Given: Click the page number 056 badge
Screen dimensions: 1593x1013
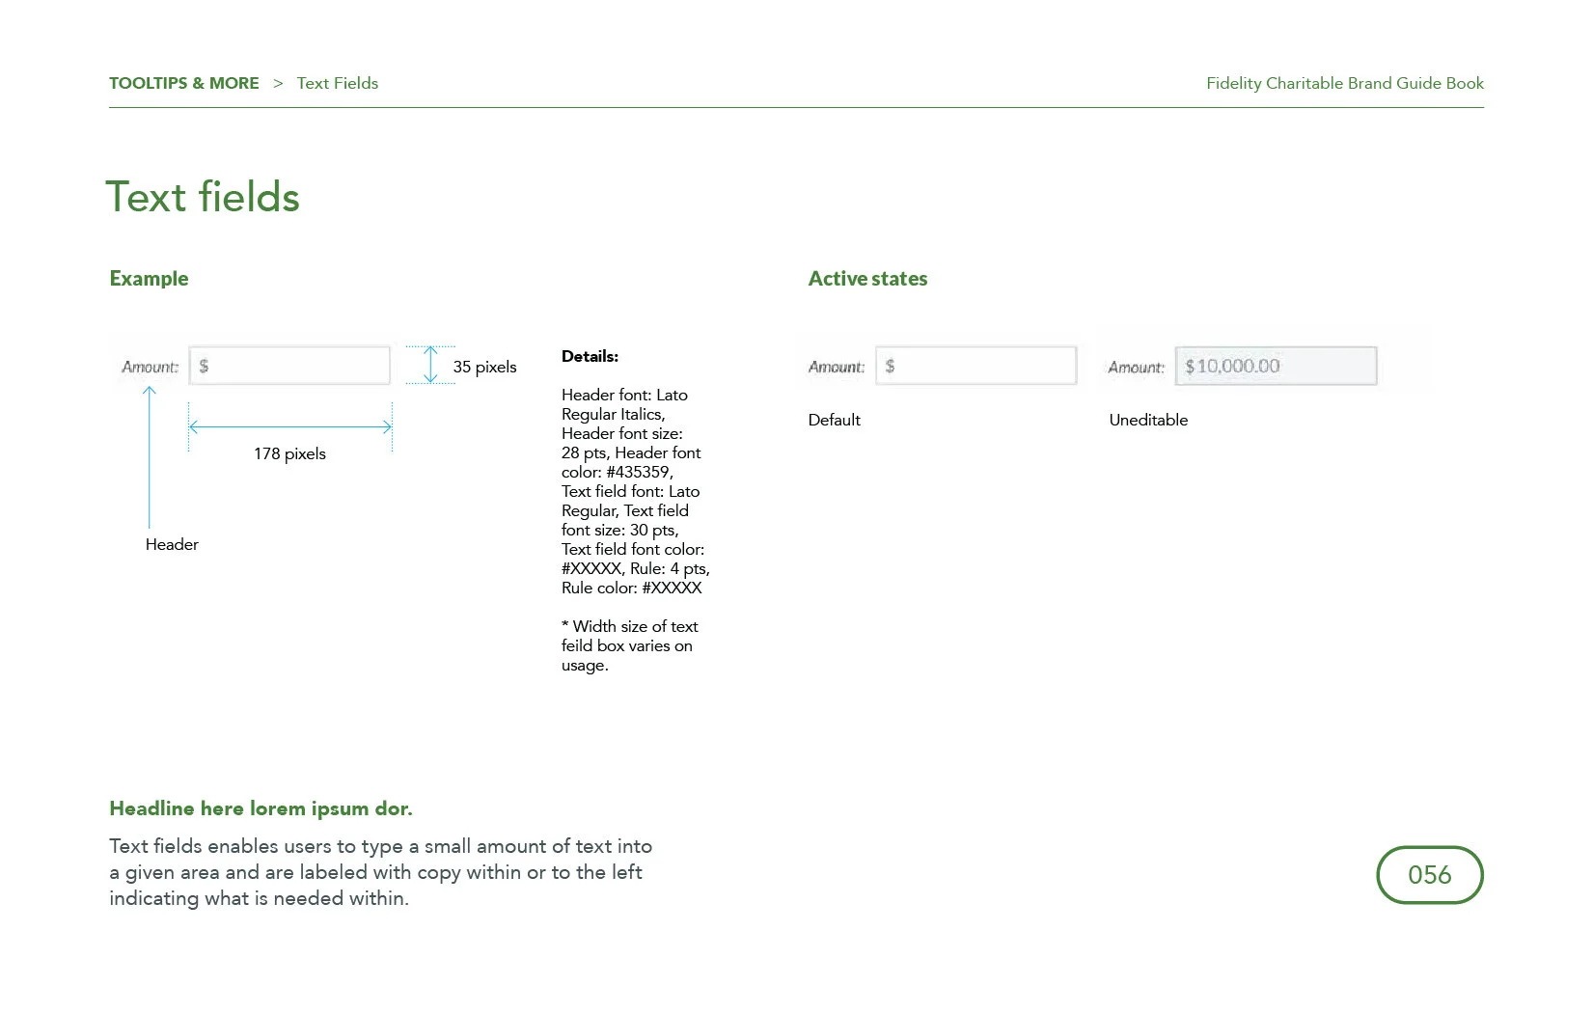Looking at the screenshot, I should click(1429, 875).
